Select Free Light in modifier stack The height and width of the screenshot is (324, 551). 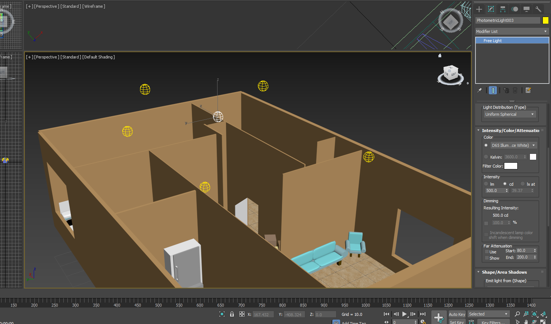coord(512,41)
